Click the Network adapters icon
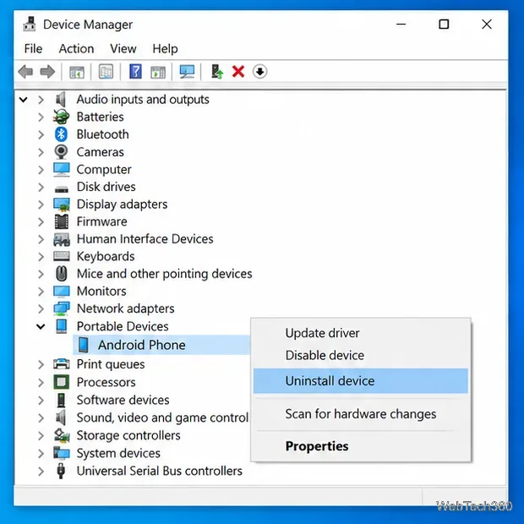This screenshot has height=524, width=524. click(62, 308)
